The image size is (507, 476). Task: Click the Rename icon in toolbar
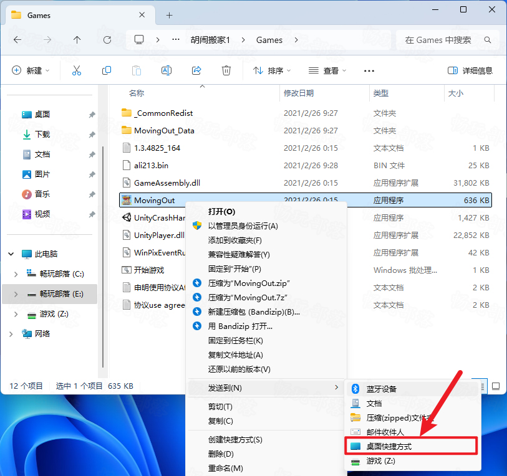(167, 70)
